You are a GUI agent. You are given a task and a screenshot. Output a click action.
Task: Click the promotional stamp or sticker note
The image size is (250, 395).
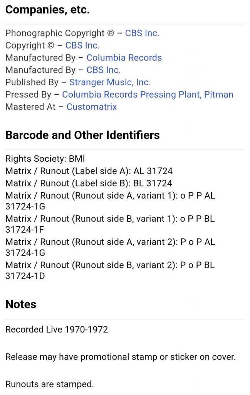120,357
